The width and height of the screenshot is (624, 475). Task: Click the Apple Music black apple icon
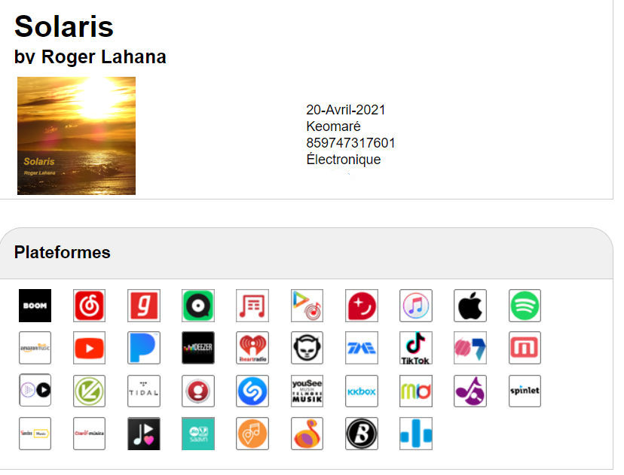tap(470, 306)
